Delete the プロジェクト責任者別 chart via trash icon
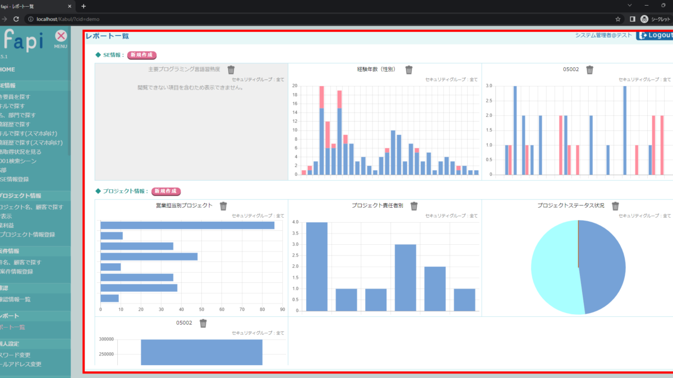Image resolution: width=673 pixels, height=378 pixels. (x=414, y=206)
